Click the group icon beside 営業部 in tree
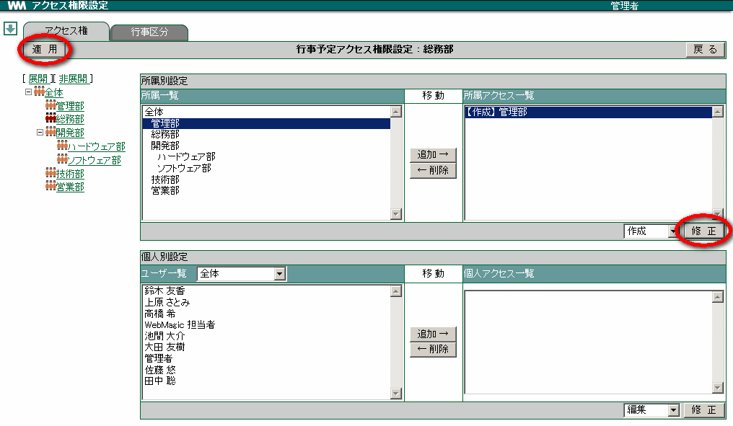The height and width of the screenshot is (426, 733). click(x=51, y=185)
